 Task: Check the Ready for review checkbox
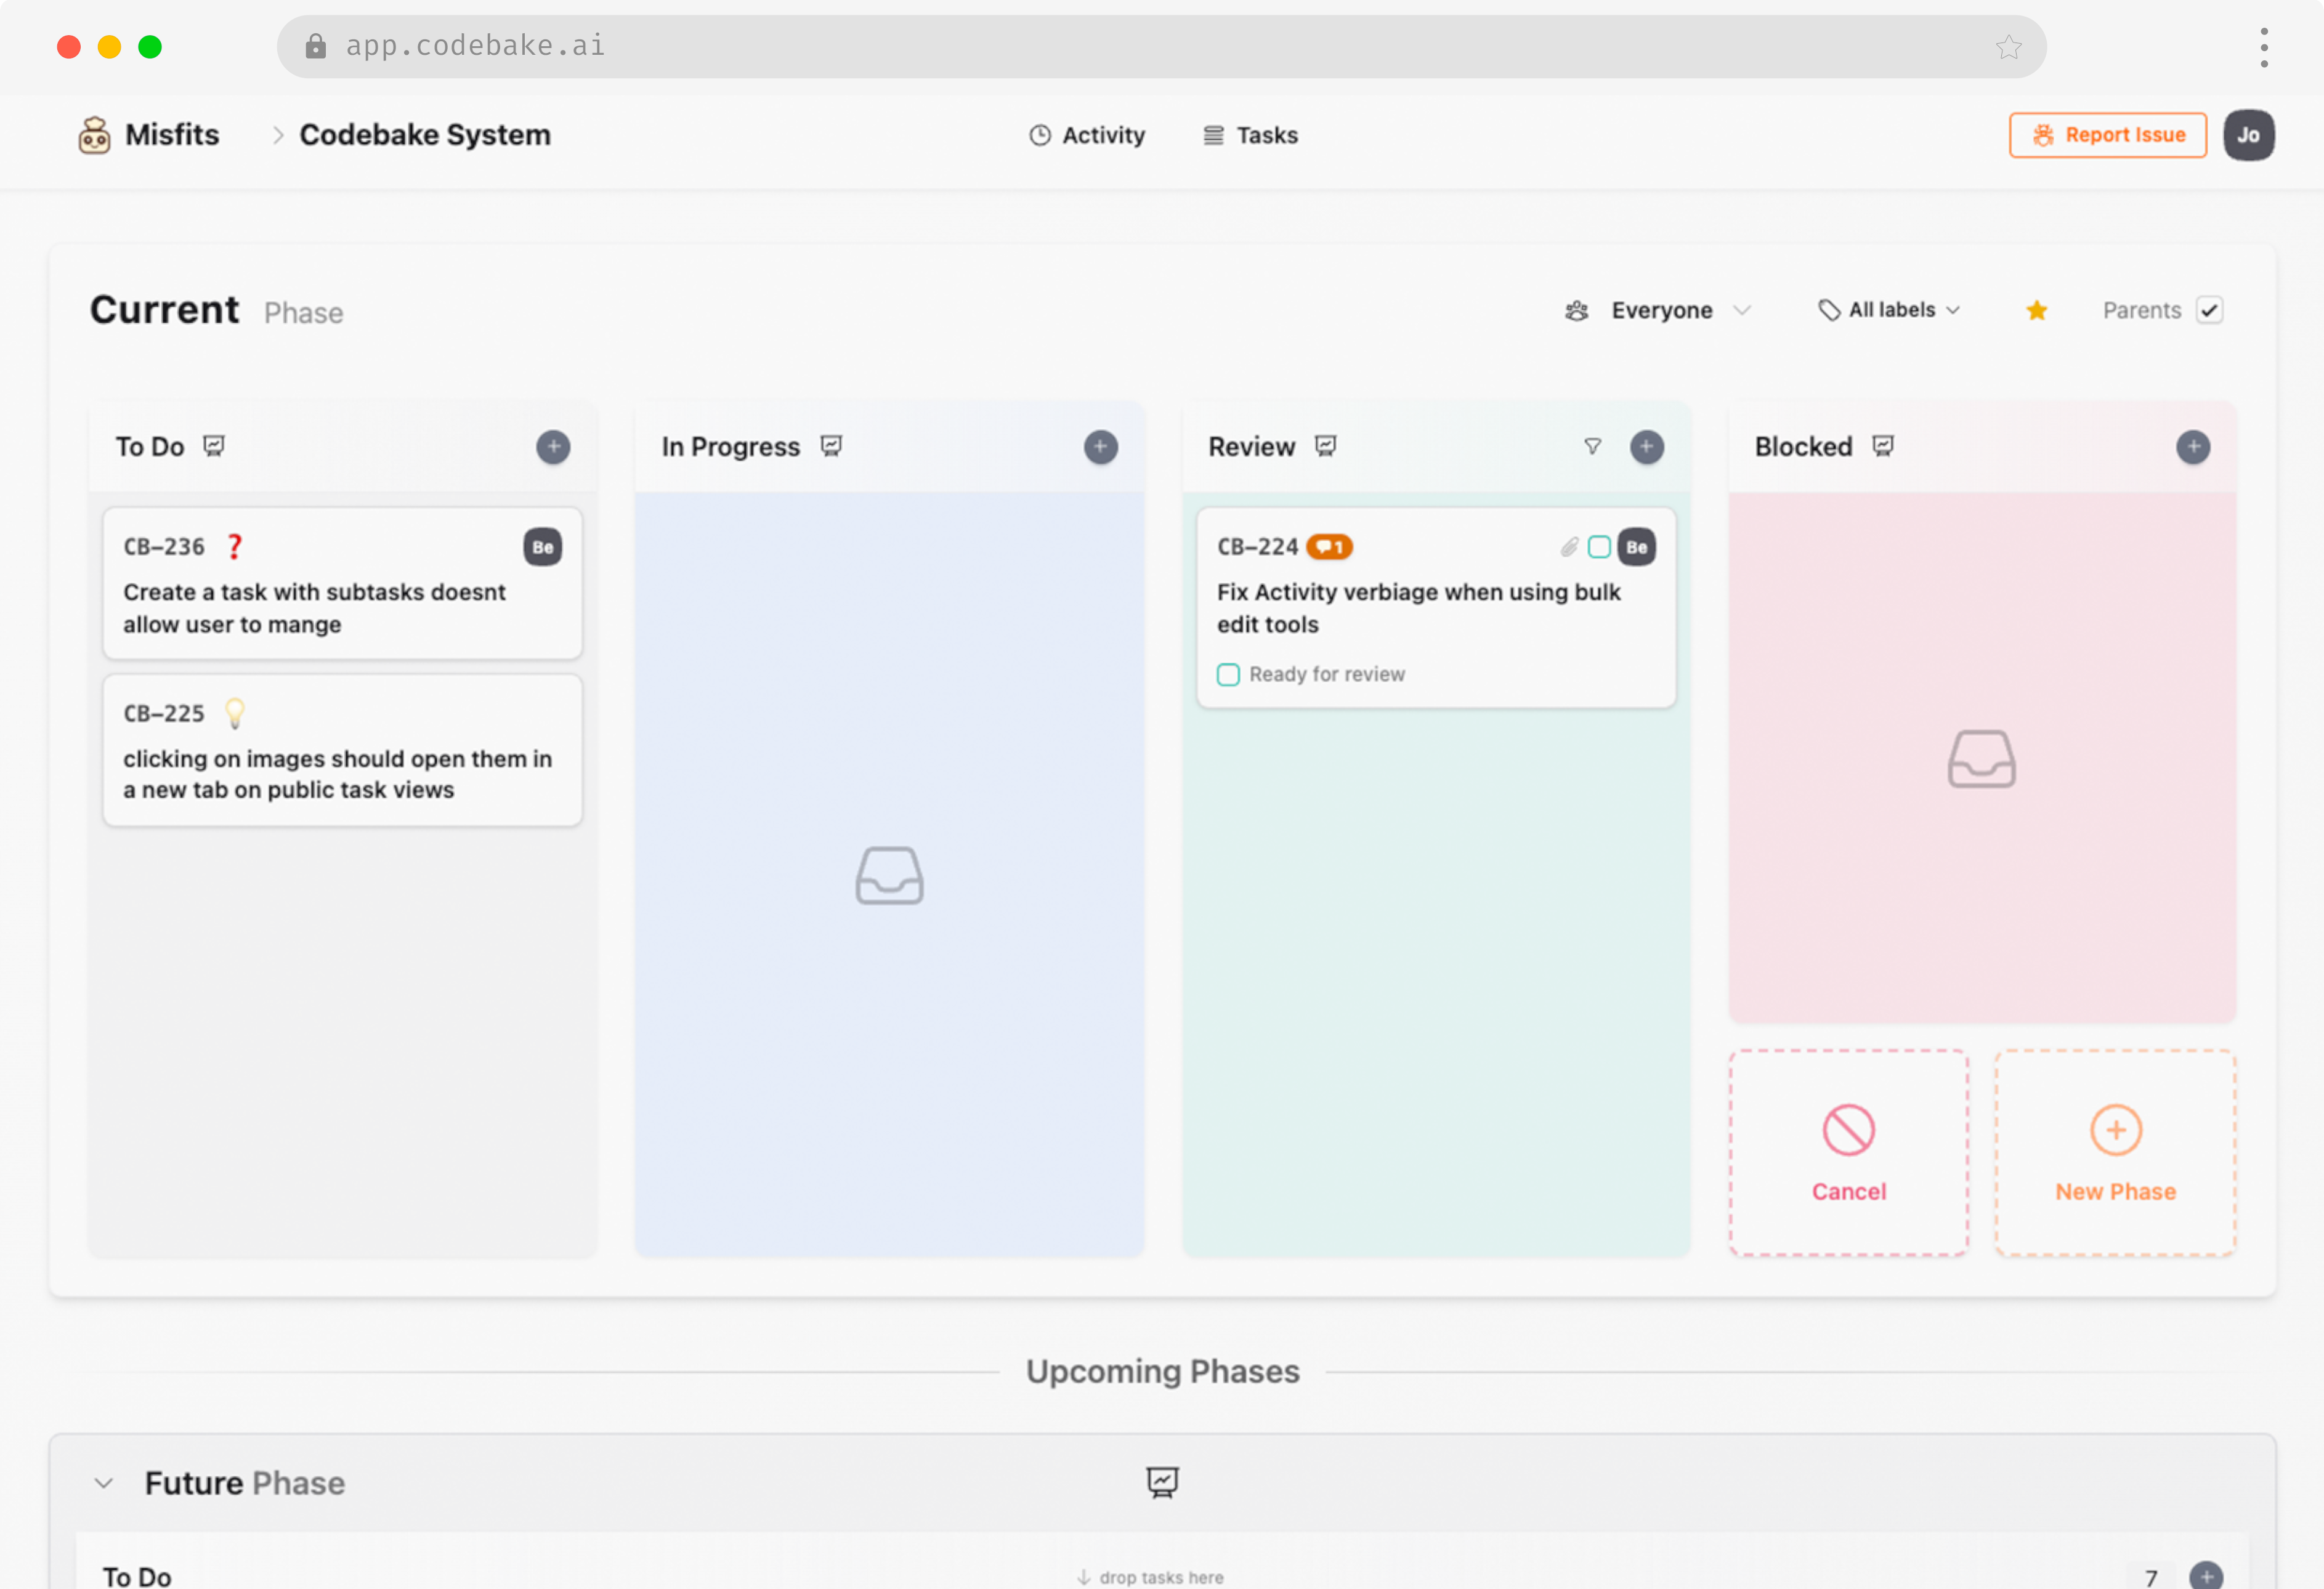pos(1228,675)
